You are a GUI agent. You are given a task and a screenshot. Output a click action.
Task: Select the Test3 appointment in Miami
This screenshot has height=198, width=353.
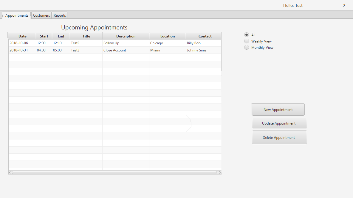pyautogui.click(x=86, y=50)
